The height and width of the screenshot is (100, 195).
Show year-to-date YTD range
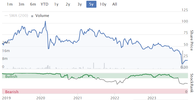pyautogui.click(x=44, y=4)
